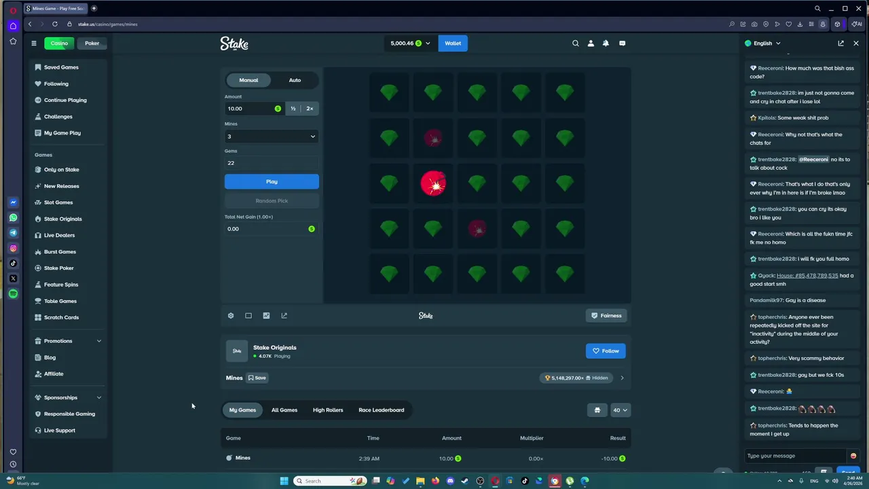Viewport: 869px width, 489px height.
Task: Double the bet amount with 2×
Action: [310, 109]
